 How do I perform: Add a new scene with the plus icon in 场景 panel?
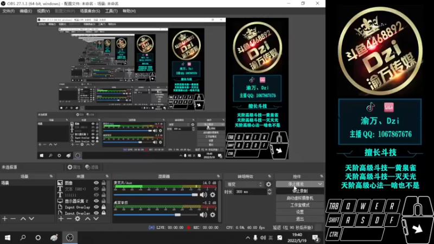(5, 219)
